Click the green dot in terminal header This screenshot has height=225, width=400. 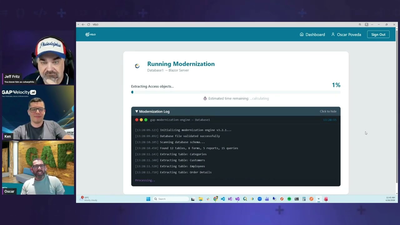click(x=146, y=120)
